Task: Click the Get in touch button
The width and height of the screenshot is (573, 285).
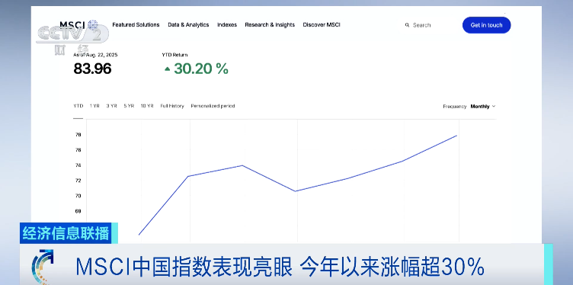Action: point(486,25)
